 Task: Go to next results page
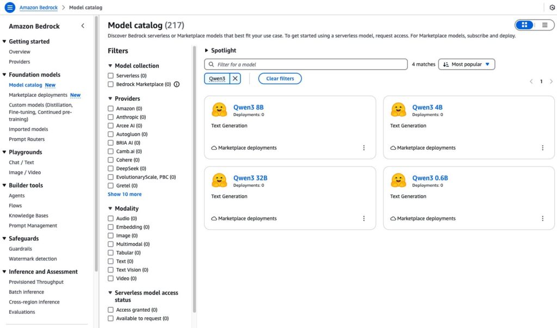pos(551,82)
